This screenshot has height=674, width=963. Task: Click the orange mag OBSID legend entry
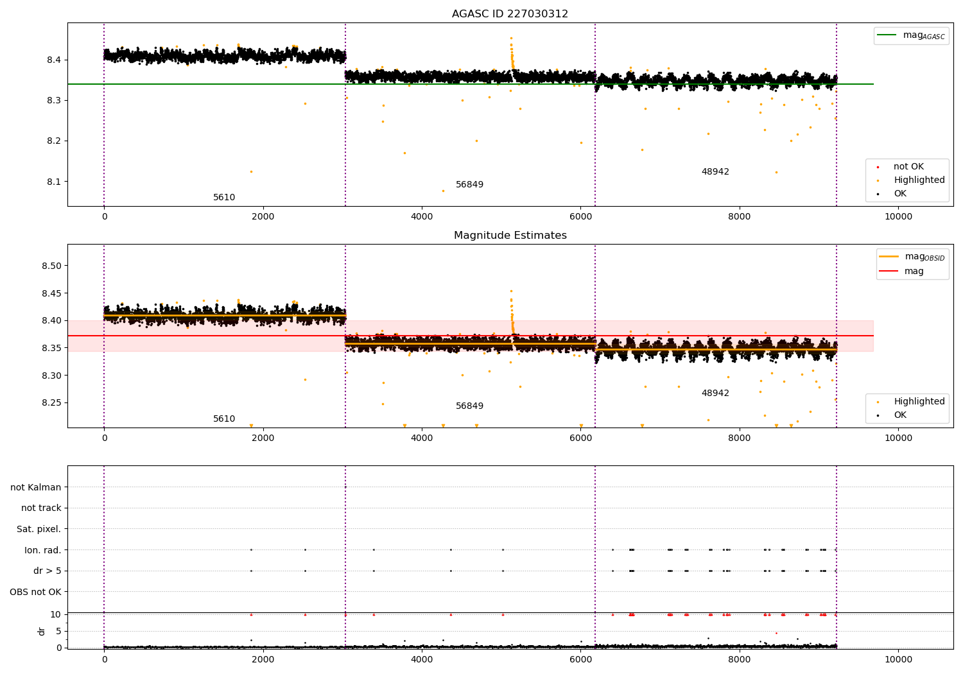[912, 257]
